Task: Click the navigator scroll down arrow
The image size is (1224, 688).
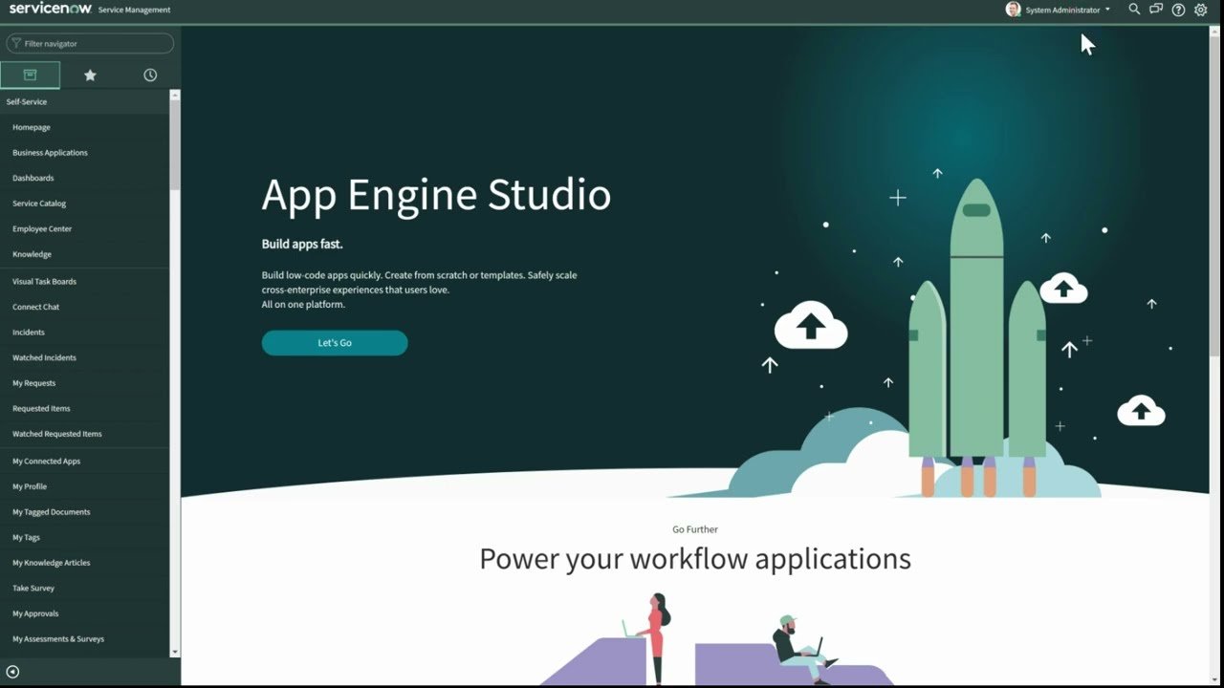Action: point(174,652)
